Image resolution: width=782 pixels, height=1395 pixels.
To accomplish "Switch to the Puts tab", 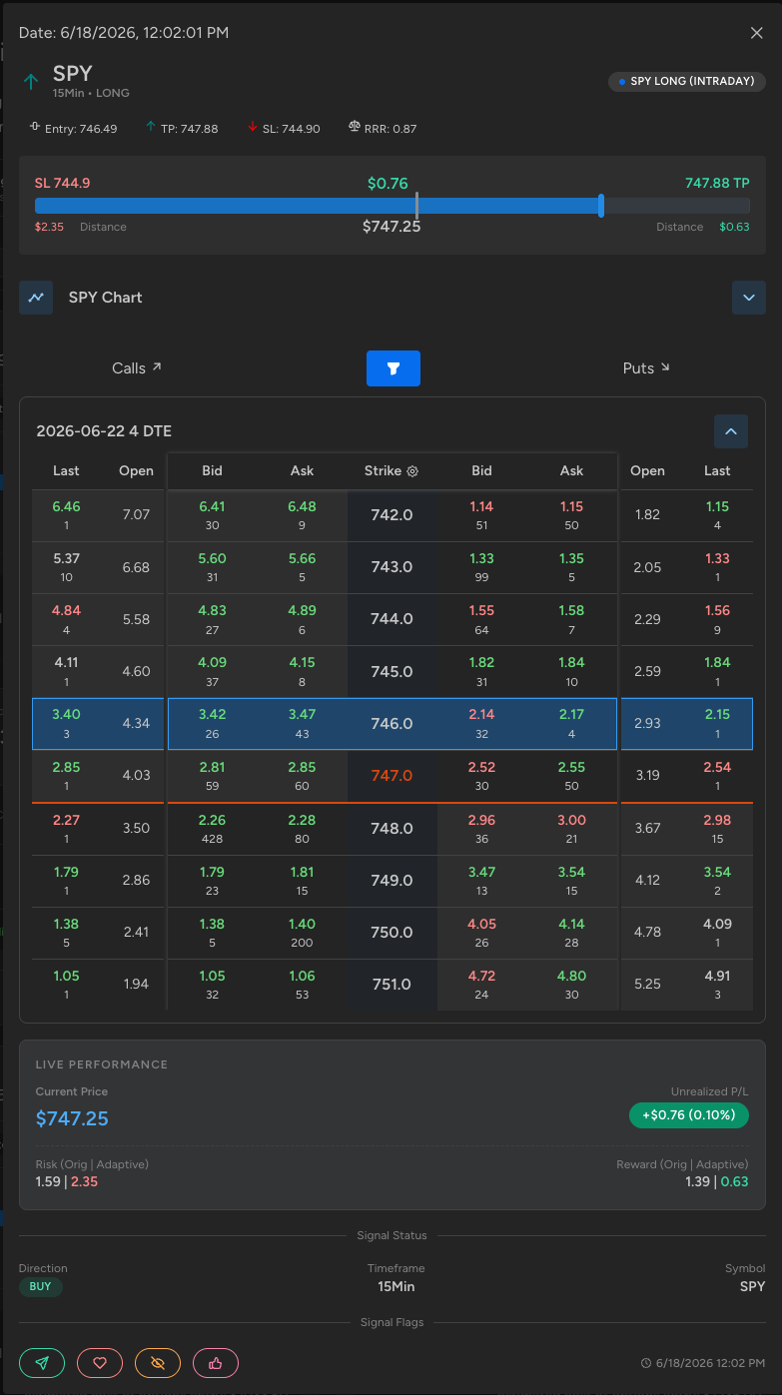I will 646,368.
